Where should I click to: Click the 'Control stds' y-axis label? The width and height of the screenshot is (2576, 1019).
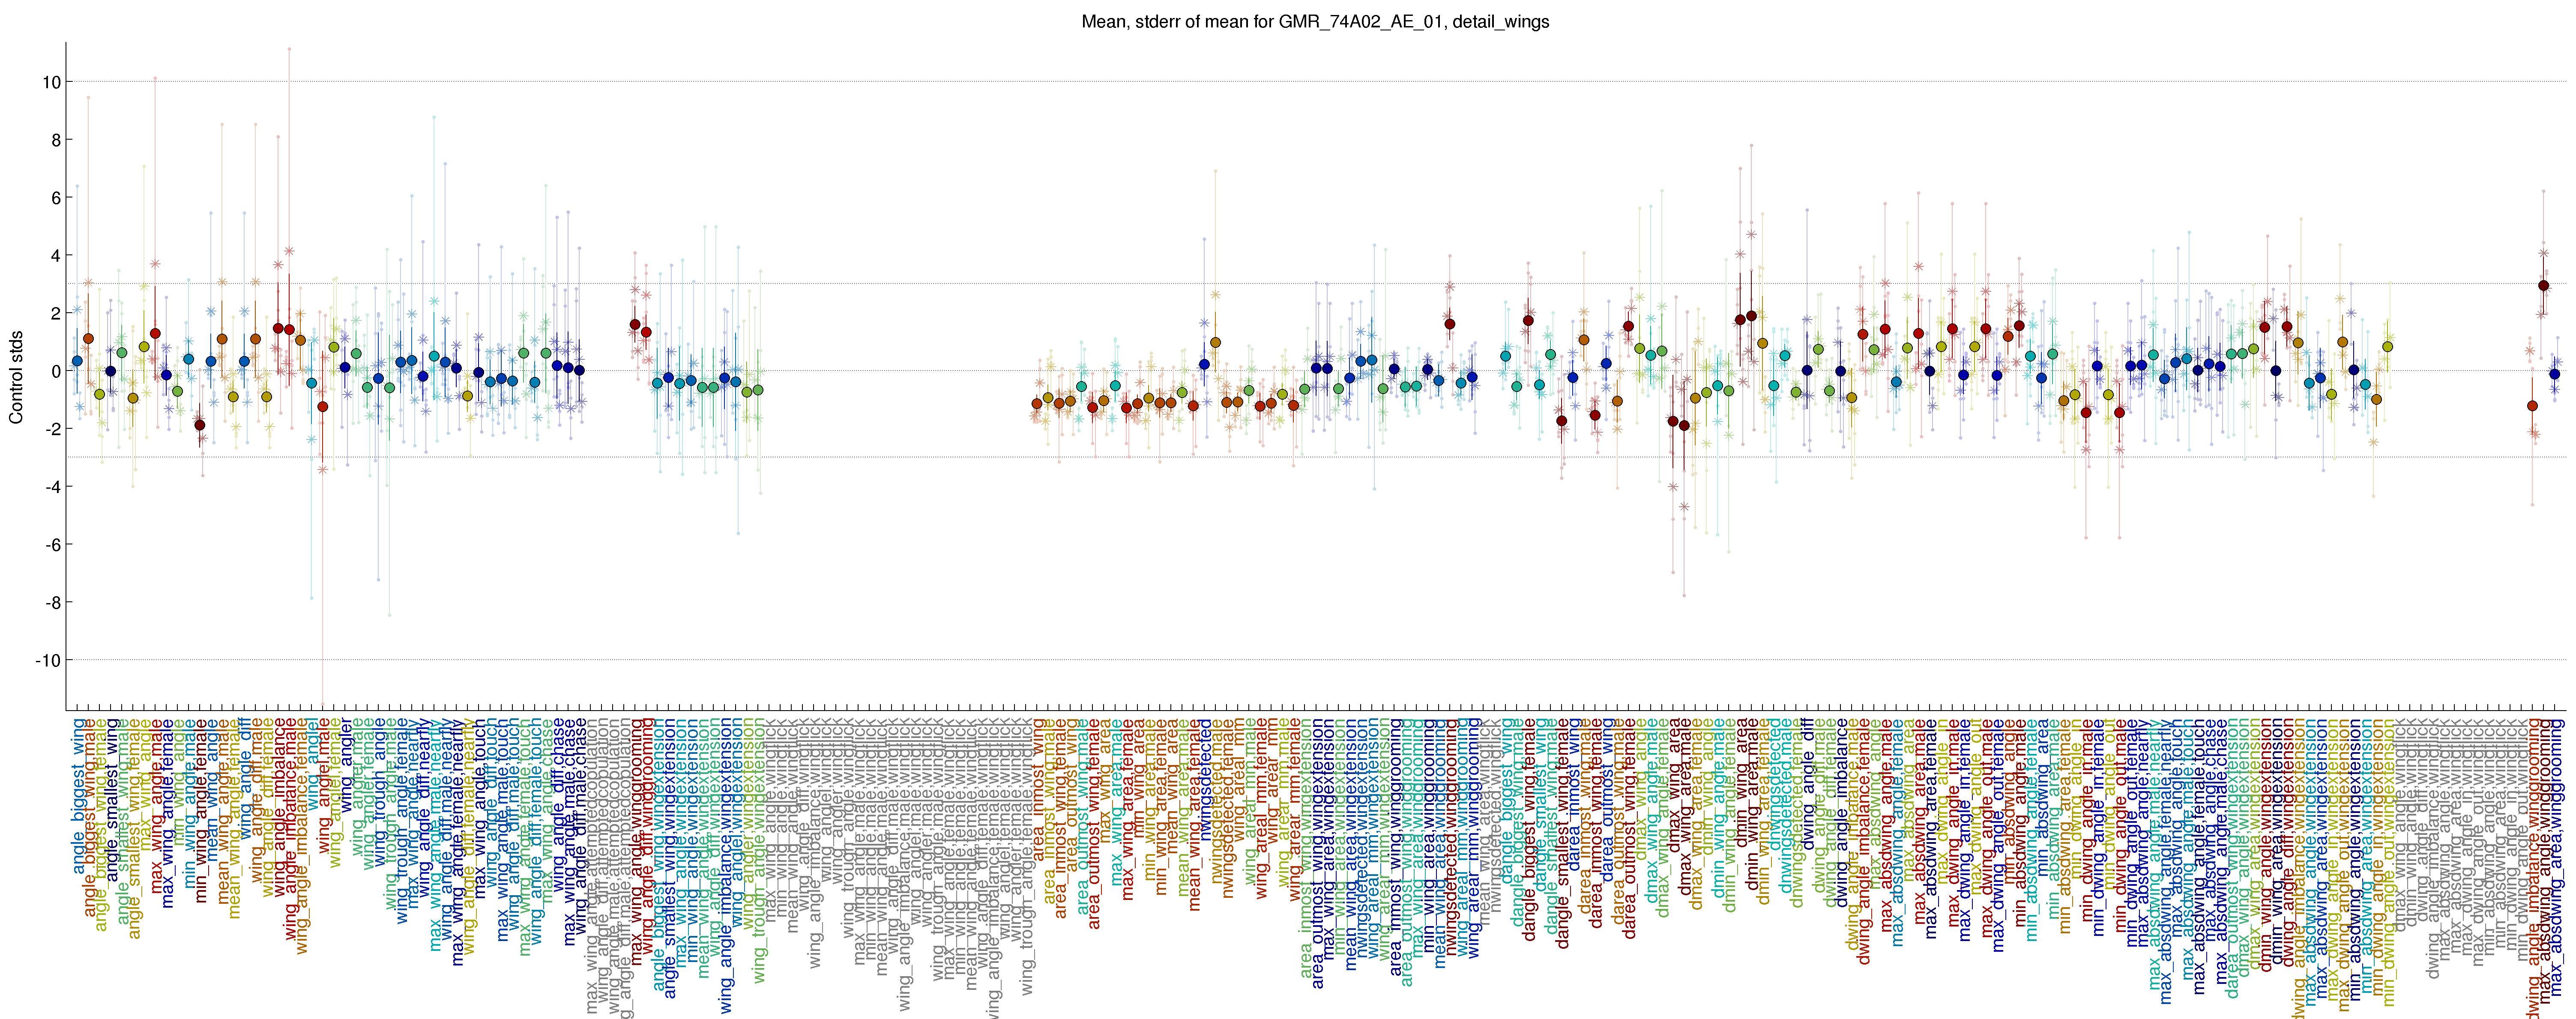point(16,377)
